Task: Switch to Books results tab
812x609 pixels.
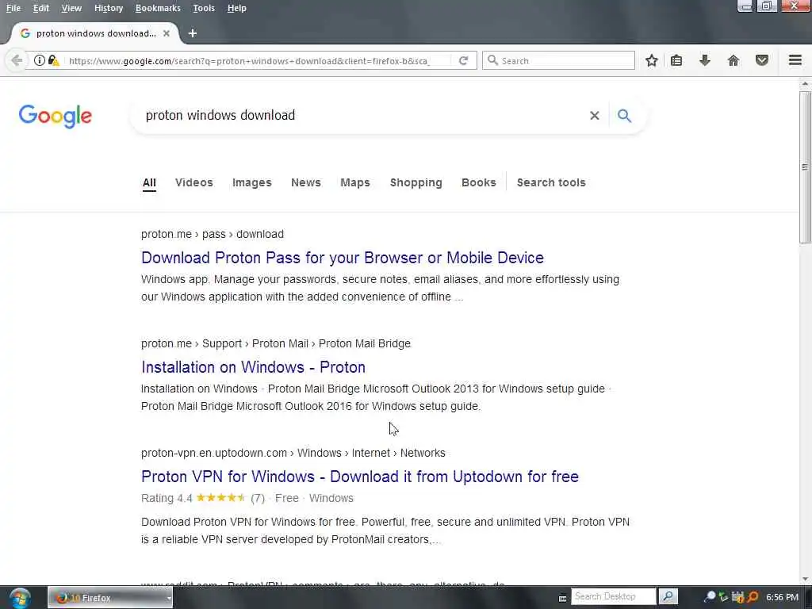Action: [x=479, y=182]
